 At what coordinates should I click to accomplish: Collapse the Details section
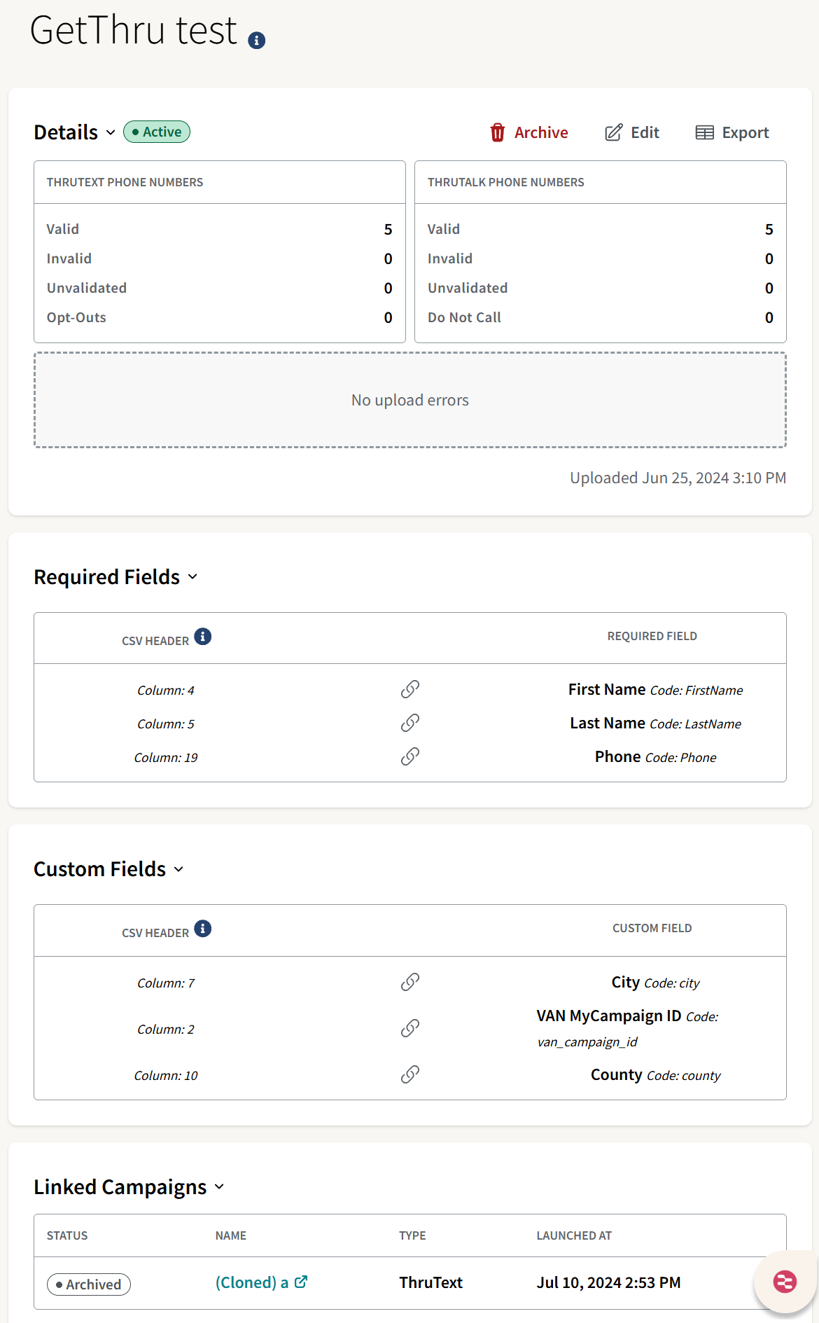(x=111, y=132)
